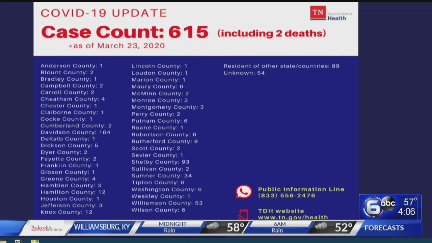This screenshot has width=432, height=243.
Task: Click Putnam County: 6 row
Action: [x=160, y=121]
